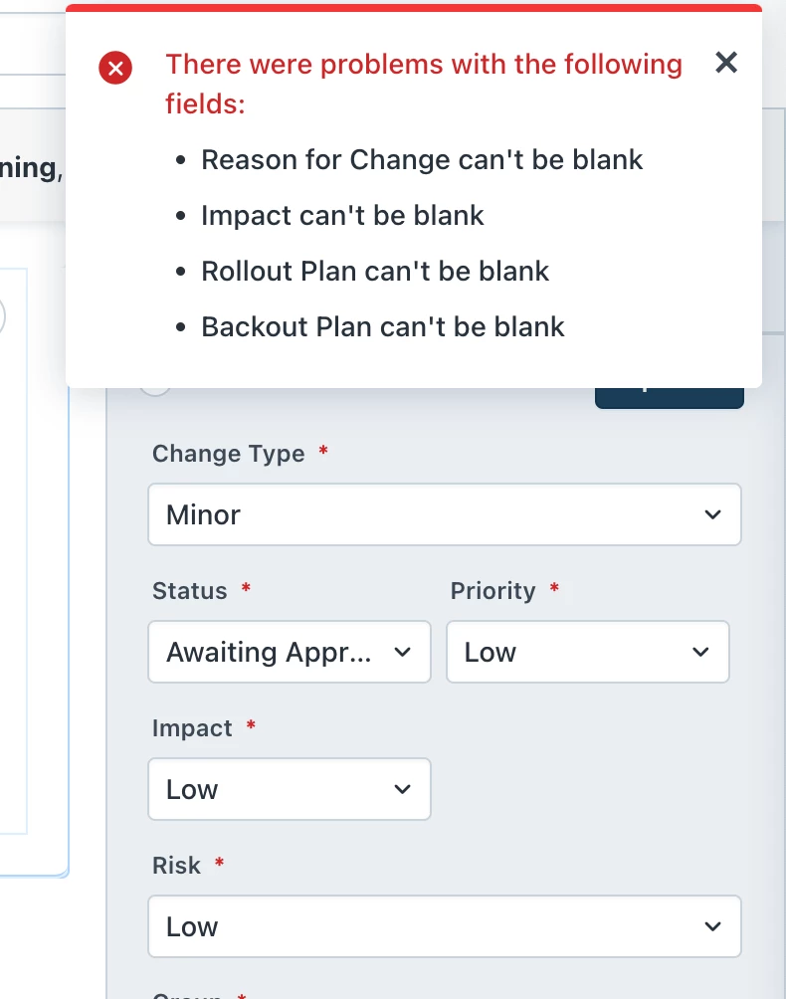This screenshot has height=999, width=786.
Task: Click the dark blue button below the notification
Action: pyautogui.click(x=670, y=398)
